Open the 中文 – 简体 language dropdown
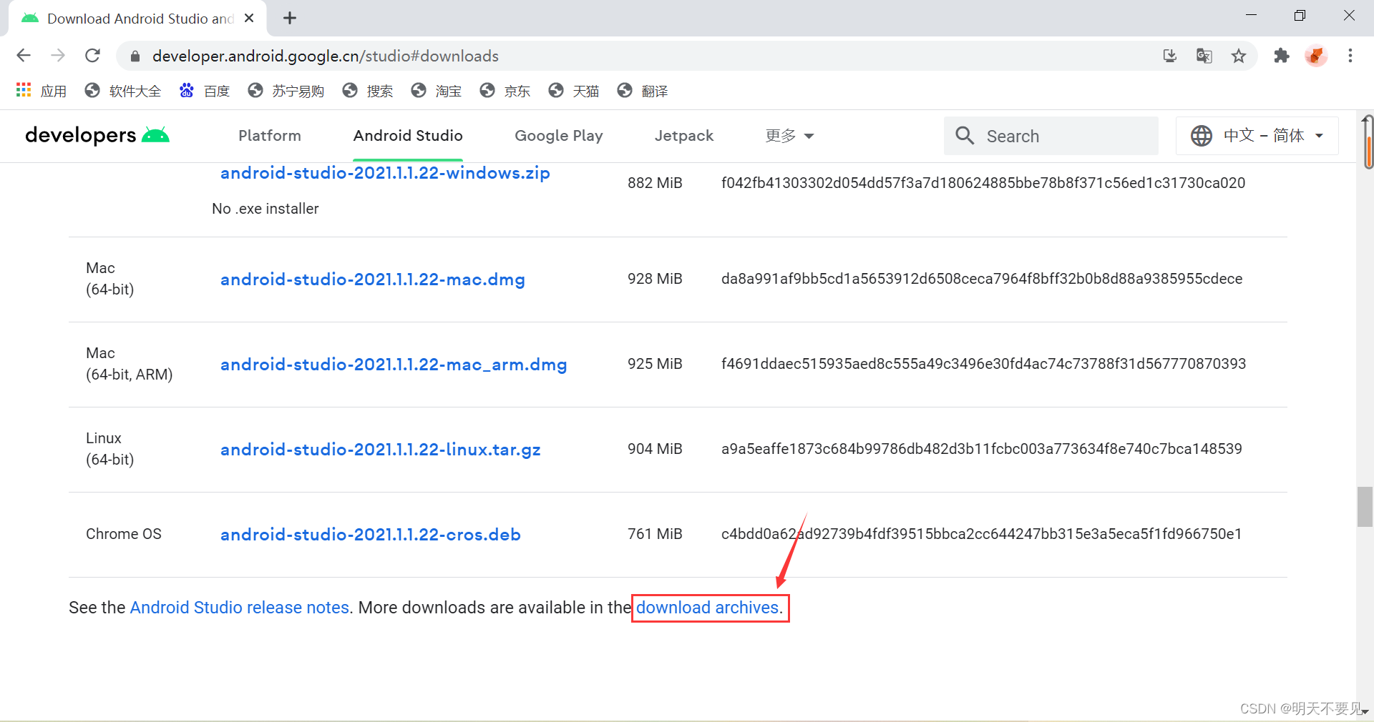Viewport: 1374px width, 722px height. pyautogui.click(x=1257, y=136)
